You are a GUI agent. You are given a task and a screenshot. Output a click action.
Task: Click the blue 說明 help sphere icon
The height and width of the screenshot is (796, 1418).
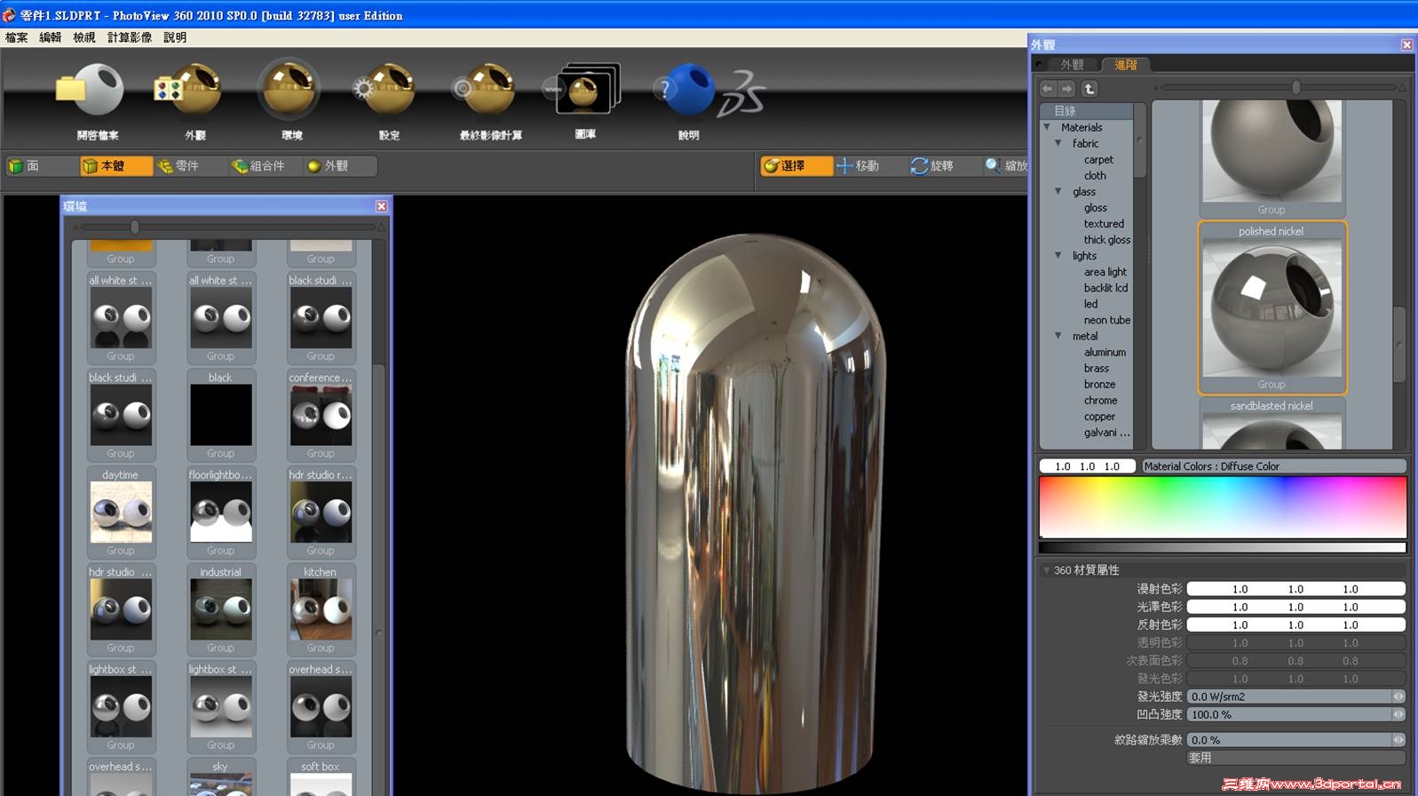point(686,90)
